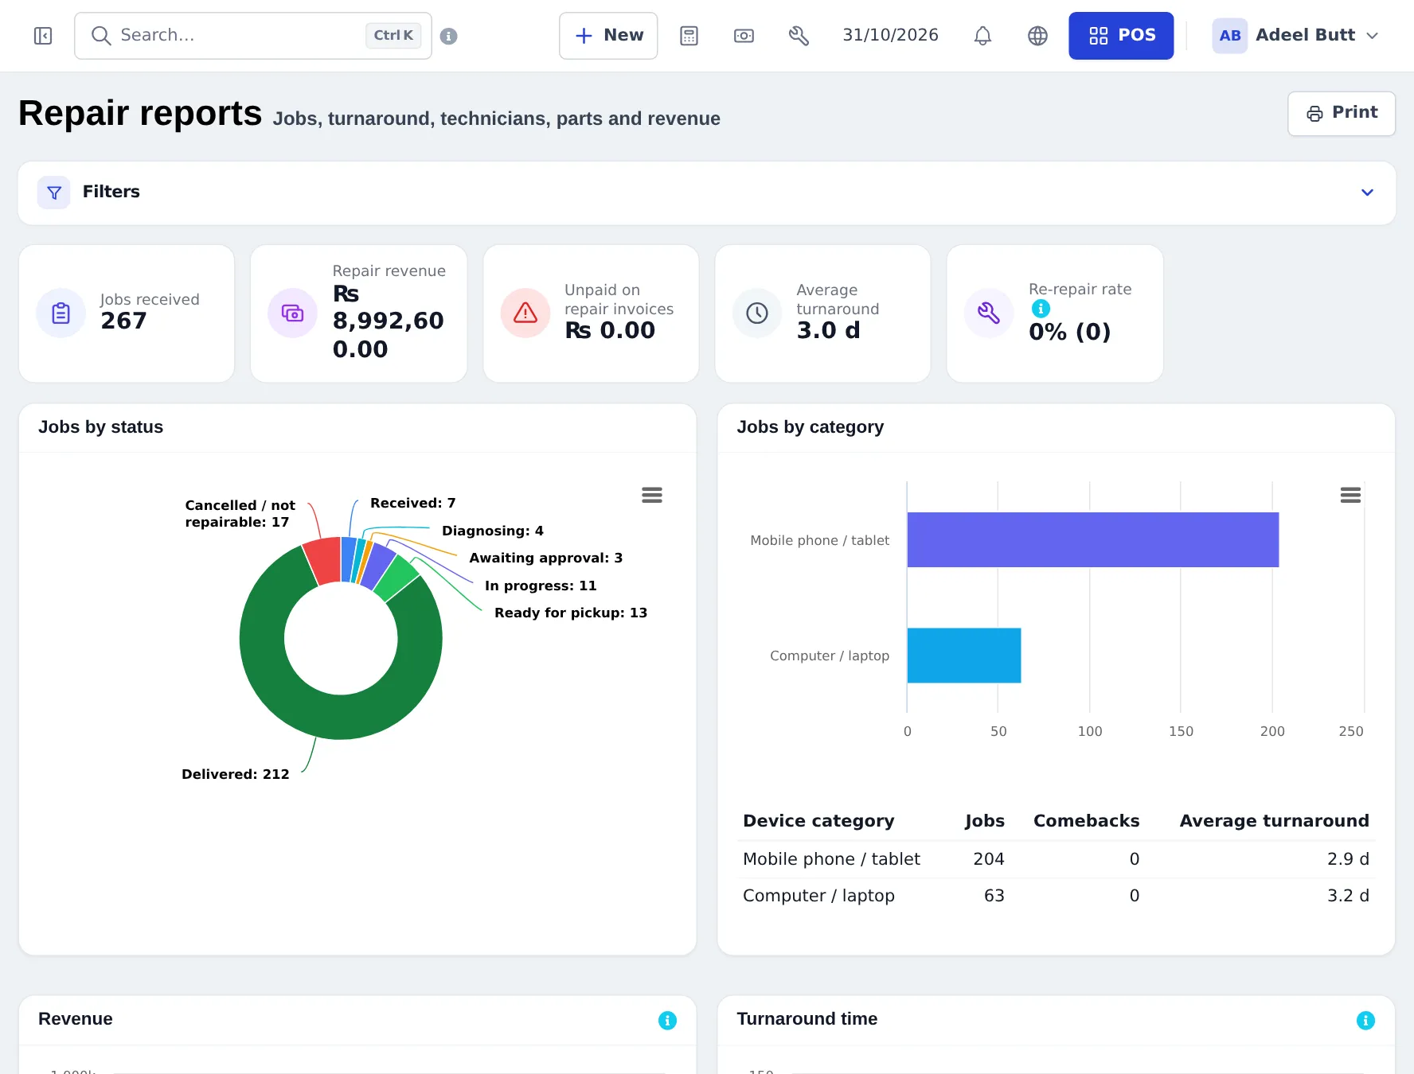Viewport: 1414px width, 1074px height.
Task: Open Jobs by category chart menu
Action: point(1350,495)
